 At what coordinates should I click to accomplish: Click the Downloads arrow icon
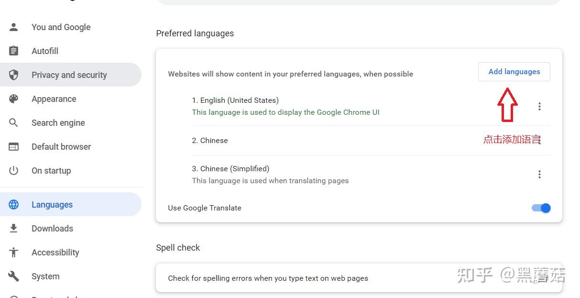pos(14,229)
